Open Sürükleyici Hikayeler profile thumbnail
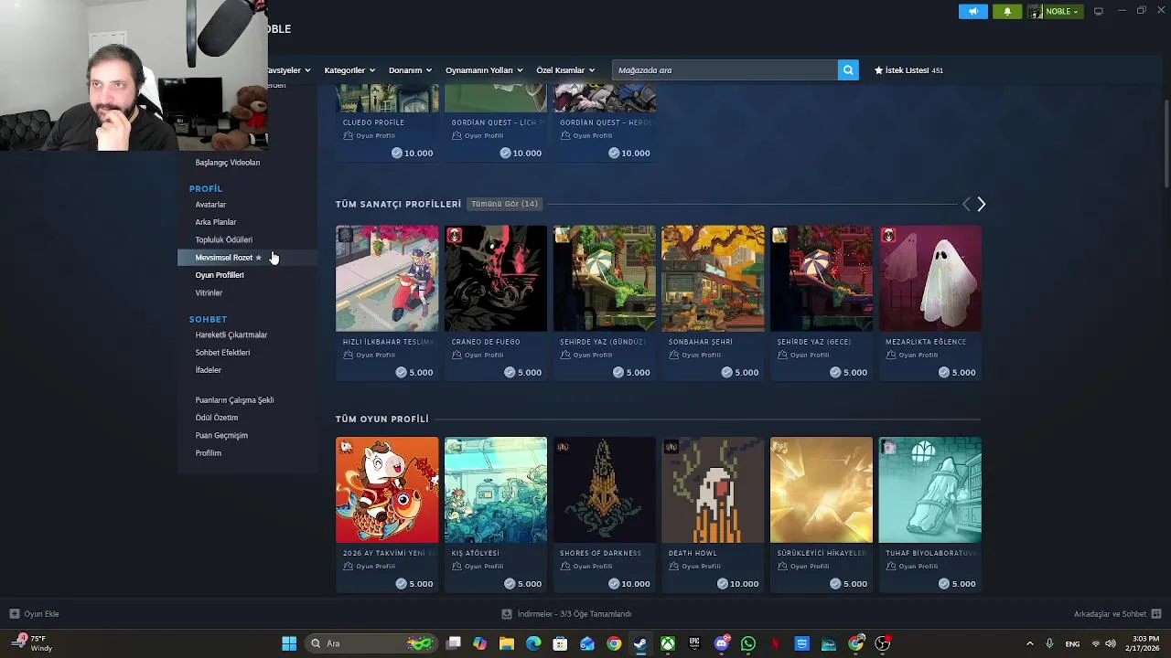Viewport: 1171px width, 658px height. point(822,490)
